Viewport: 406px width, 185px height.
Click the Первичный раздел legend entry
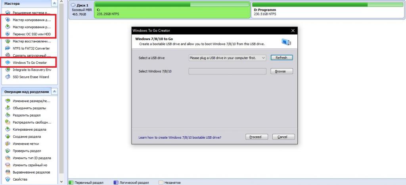(87, 183)
